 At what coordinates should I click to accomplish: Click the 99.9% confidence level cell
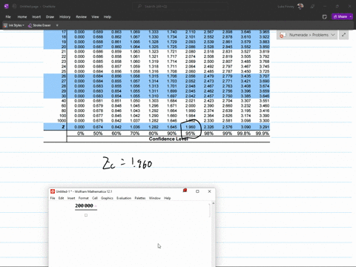263,133
